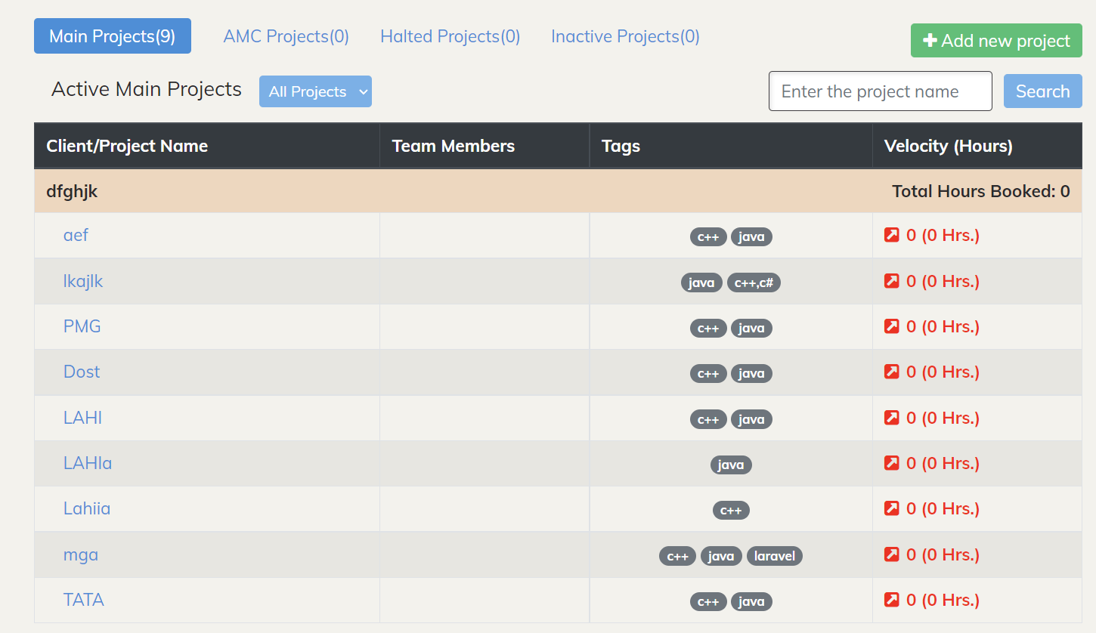Open the LAHIa project link
This screenshot has height=633, width=1096.
[87, 463]
